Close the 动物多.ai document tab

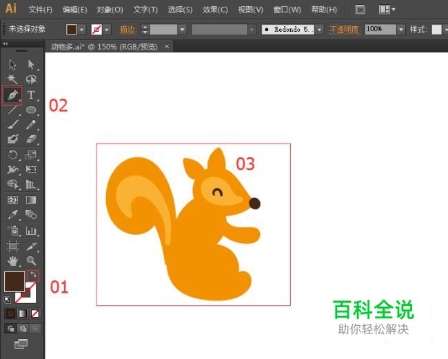tap(167, 46)
